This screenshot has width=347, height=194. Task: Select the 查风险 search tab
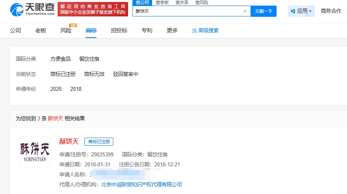click(201, 2)
